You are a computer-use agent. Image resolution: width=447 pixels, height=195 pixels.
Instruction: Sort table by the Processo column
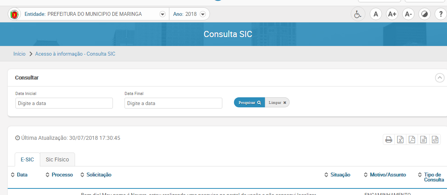tap(59, 175)
